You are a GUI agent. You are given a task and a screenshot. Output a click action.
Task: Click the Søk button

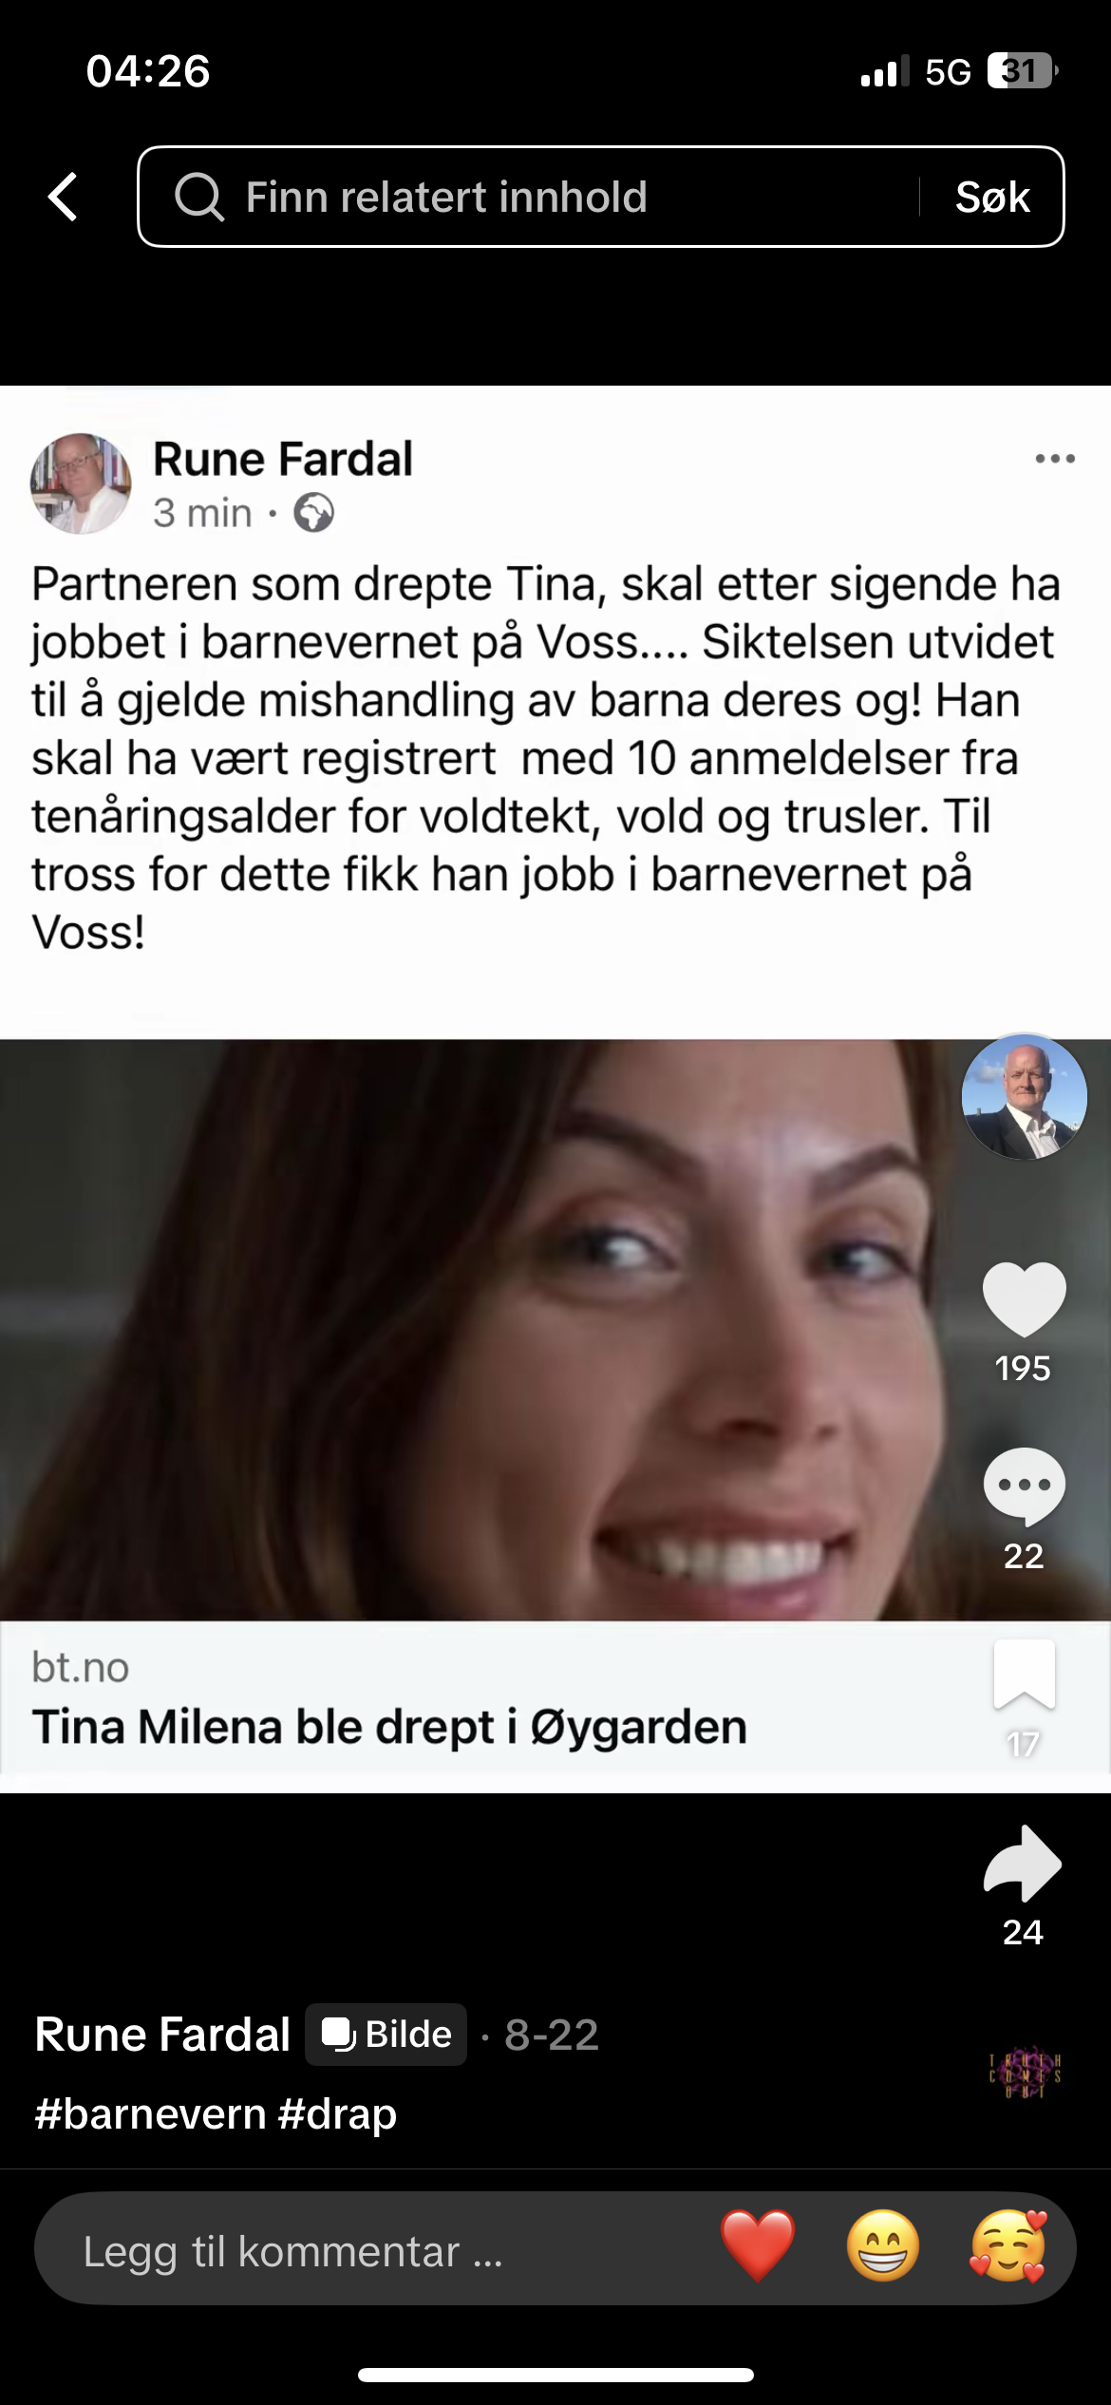pyautogui.click(x=992, y=197)
